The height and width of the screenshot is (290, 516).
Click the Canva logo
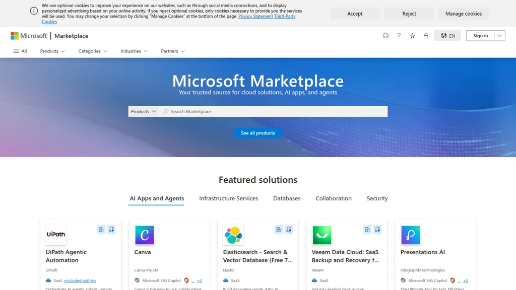[145, 235]
